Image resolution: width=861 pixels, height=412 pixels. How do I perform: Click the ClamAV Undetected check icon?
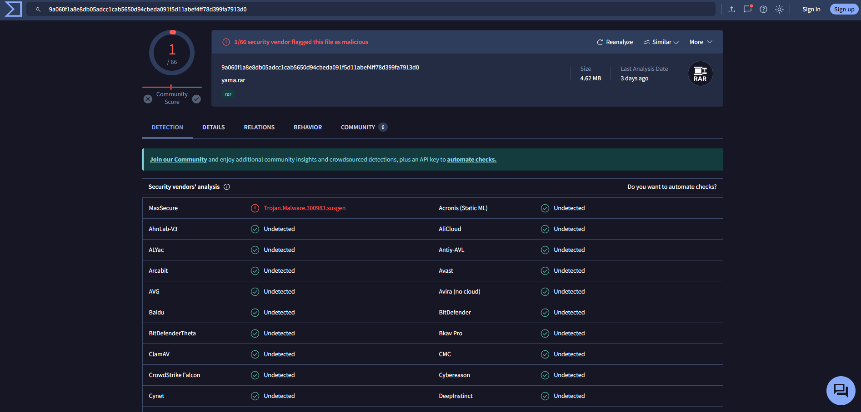click(x=255, y=354)
